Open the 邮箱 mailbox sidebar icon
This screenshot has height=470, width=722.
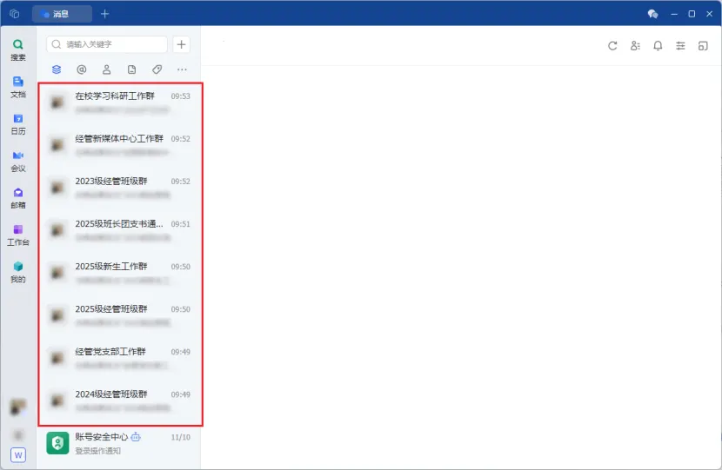[18, 198]
